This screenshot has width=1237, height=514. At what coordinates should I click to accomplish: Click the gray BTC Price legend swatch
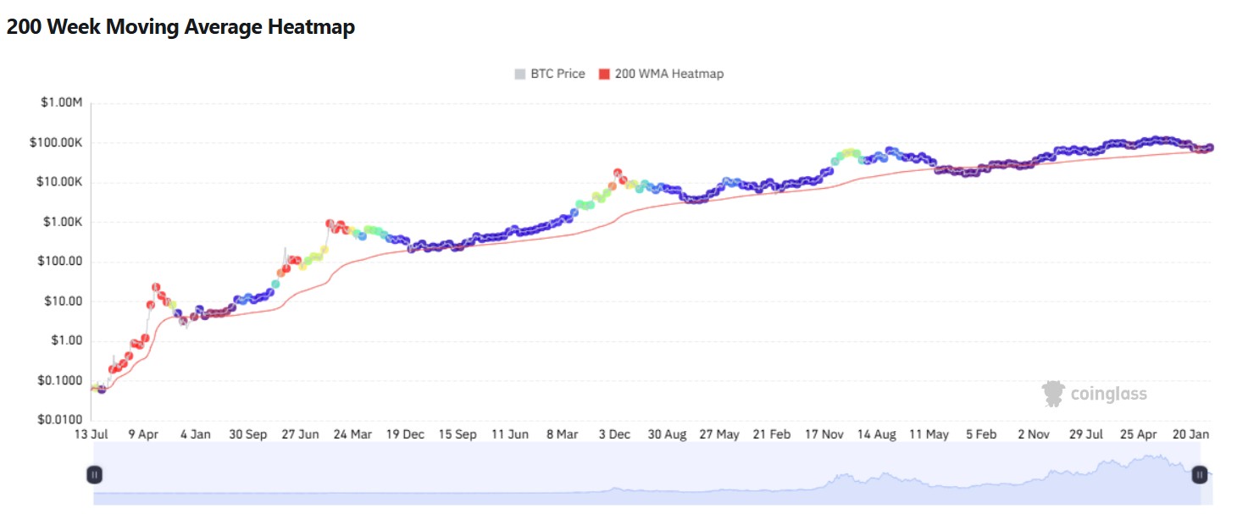[x=519, y=75]
